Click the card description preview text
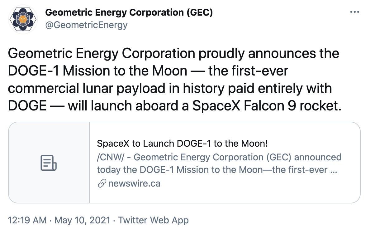 coord(218,162)
